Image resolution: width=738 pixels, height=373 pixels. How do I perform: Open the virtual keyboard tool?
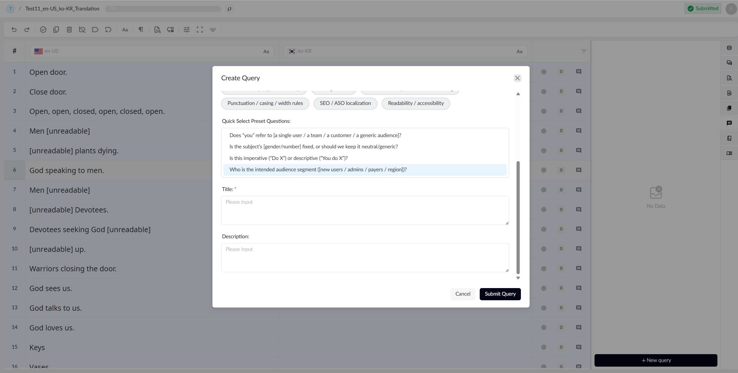tap(213, 29)
